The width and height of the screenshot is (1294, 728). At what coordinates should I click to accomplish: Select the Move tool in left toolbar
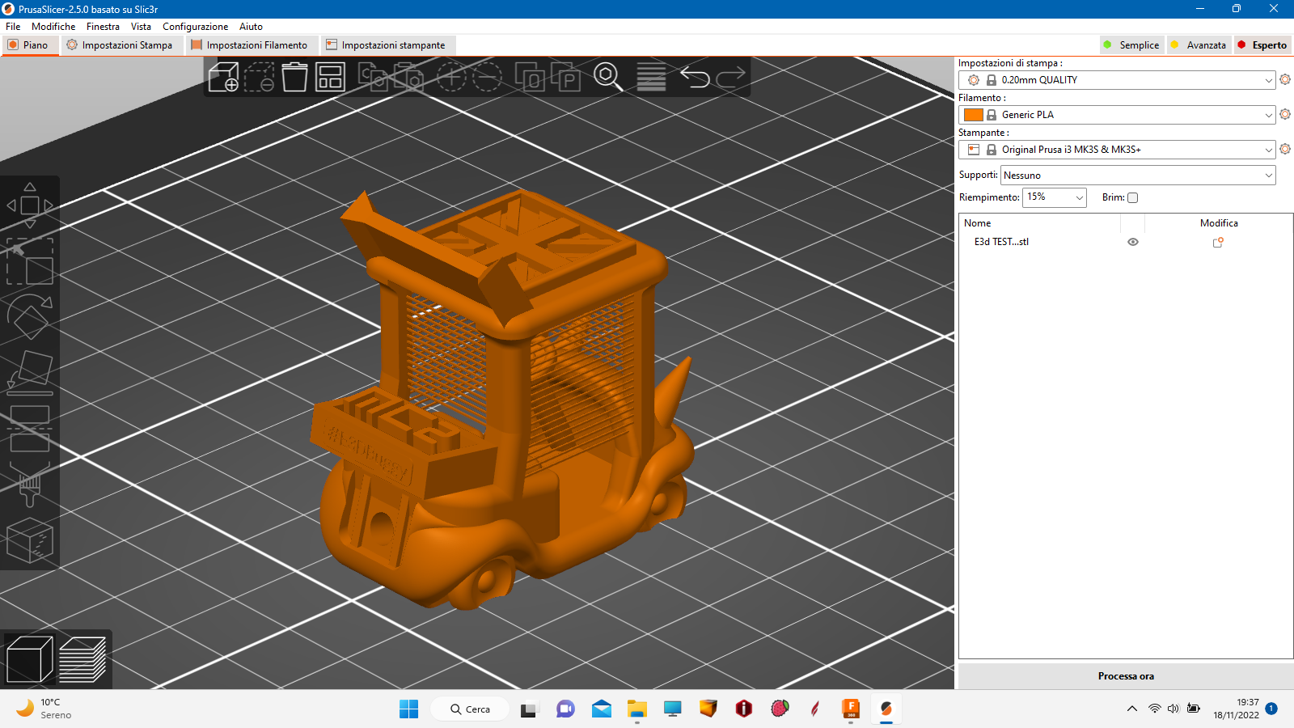click(30, 205)
